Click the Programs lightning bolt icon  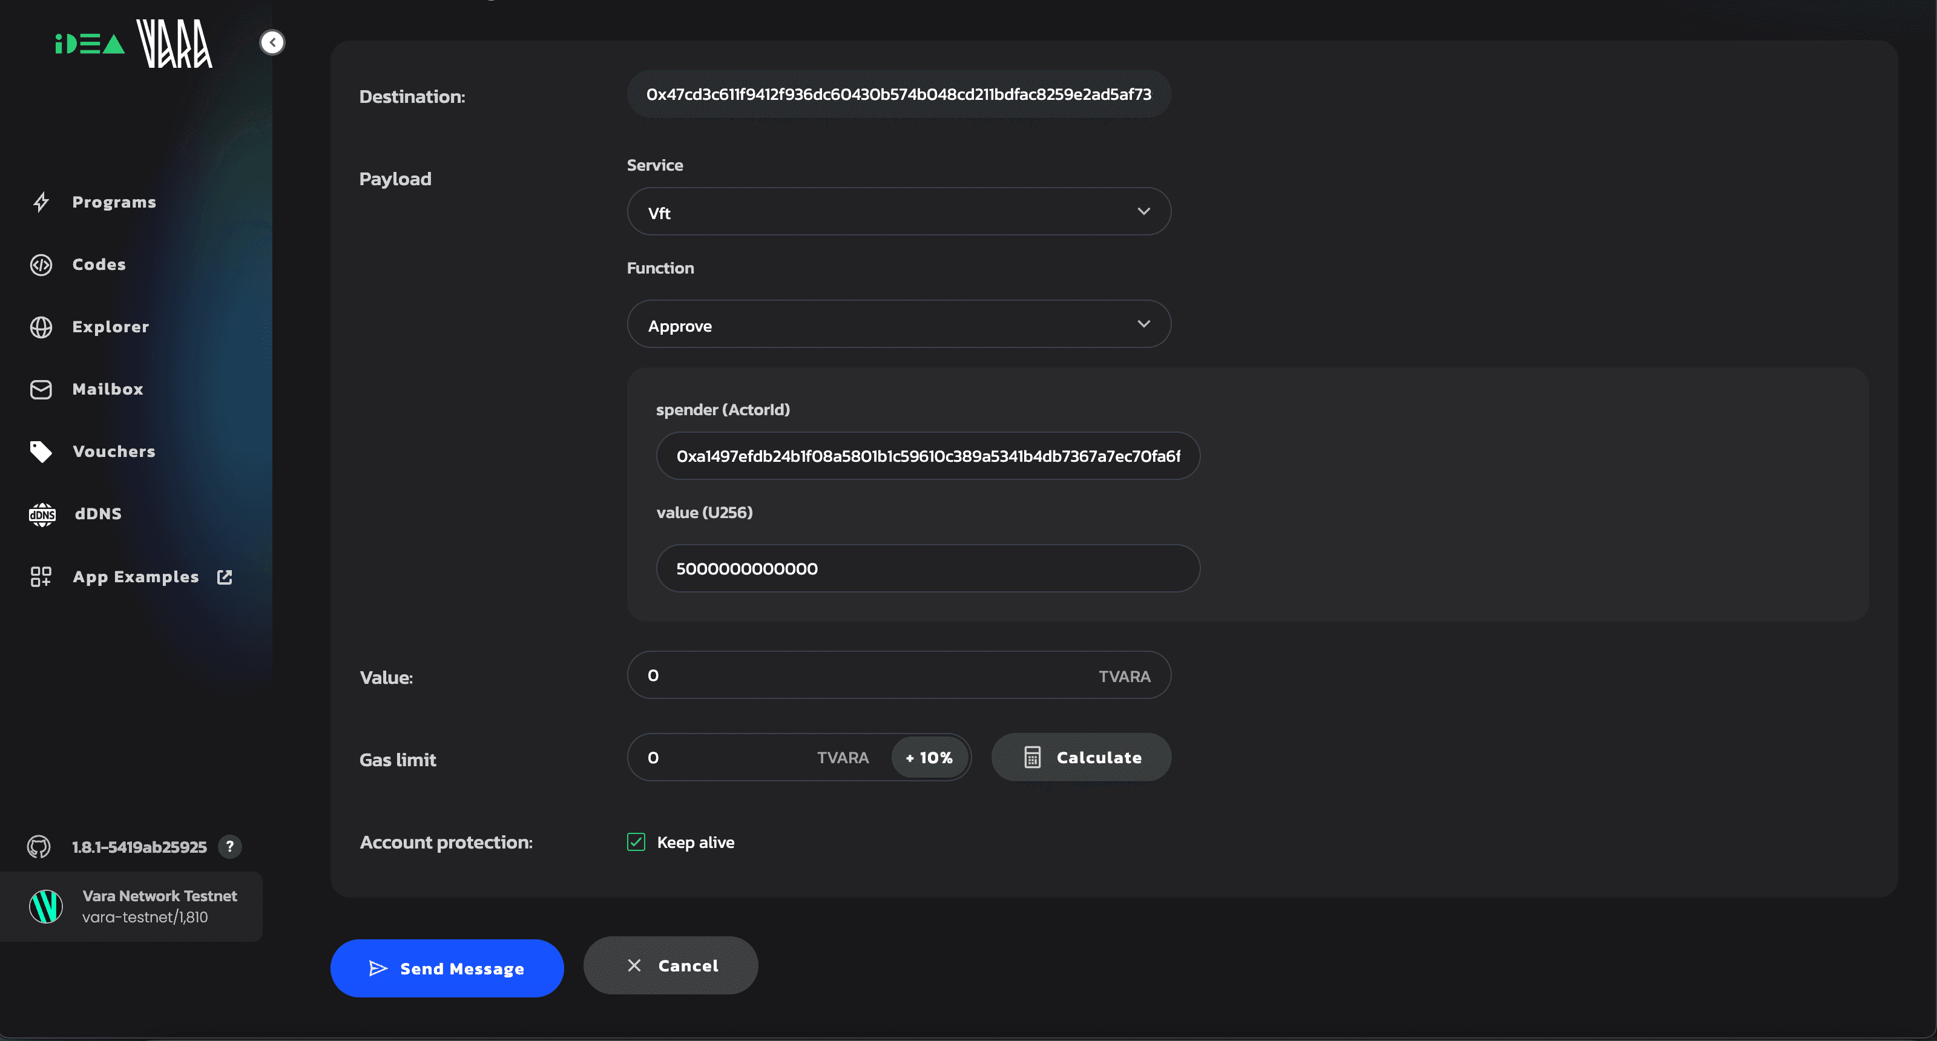[x=41, y=202]
